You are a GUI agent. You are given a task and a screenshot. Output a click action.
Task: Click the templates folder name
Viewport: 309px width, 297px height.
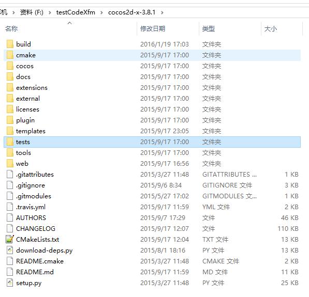pos(31,131)
